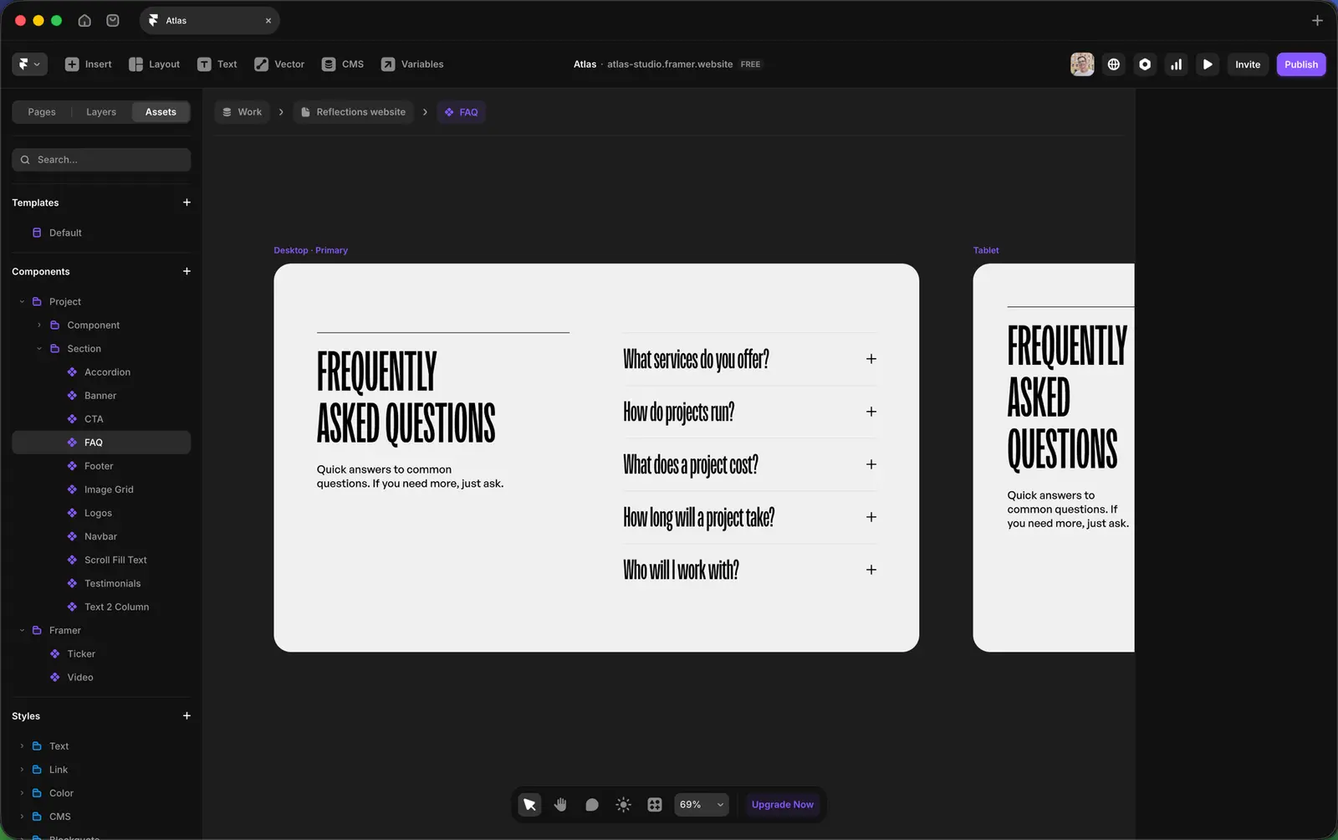Add a new style with plus
The height and width of the screenshot is (840, 1338).
coord(186,715)
